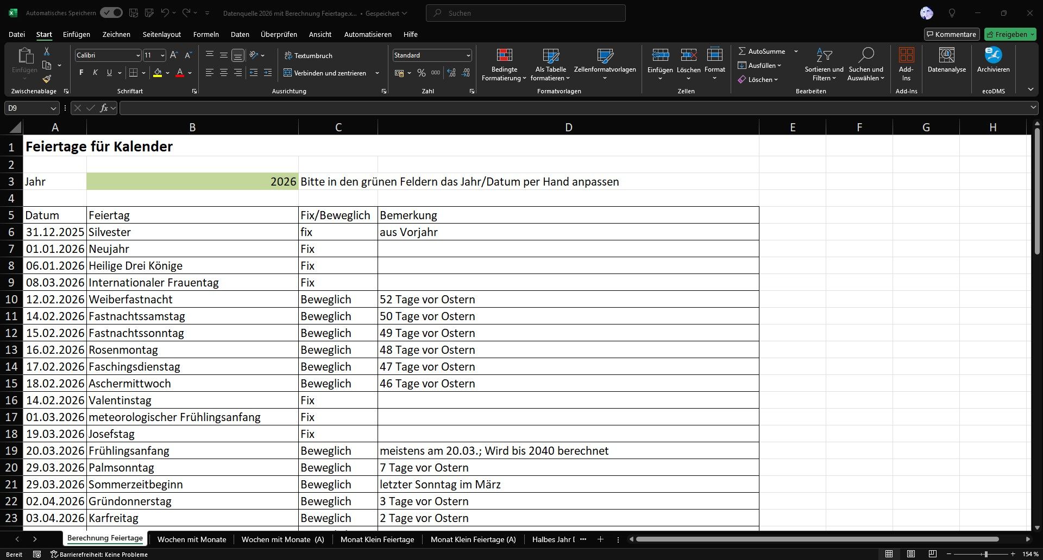Expand the Standard number format dropdown
This screenshot has width=1043, height=560.
coord(468,55)
